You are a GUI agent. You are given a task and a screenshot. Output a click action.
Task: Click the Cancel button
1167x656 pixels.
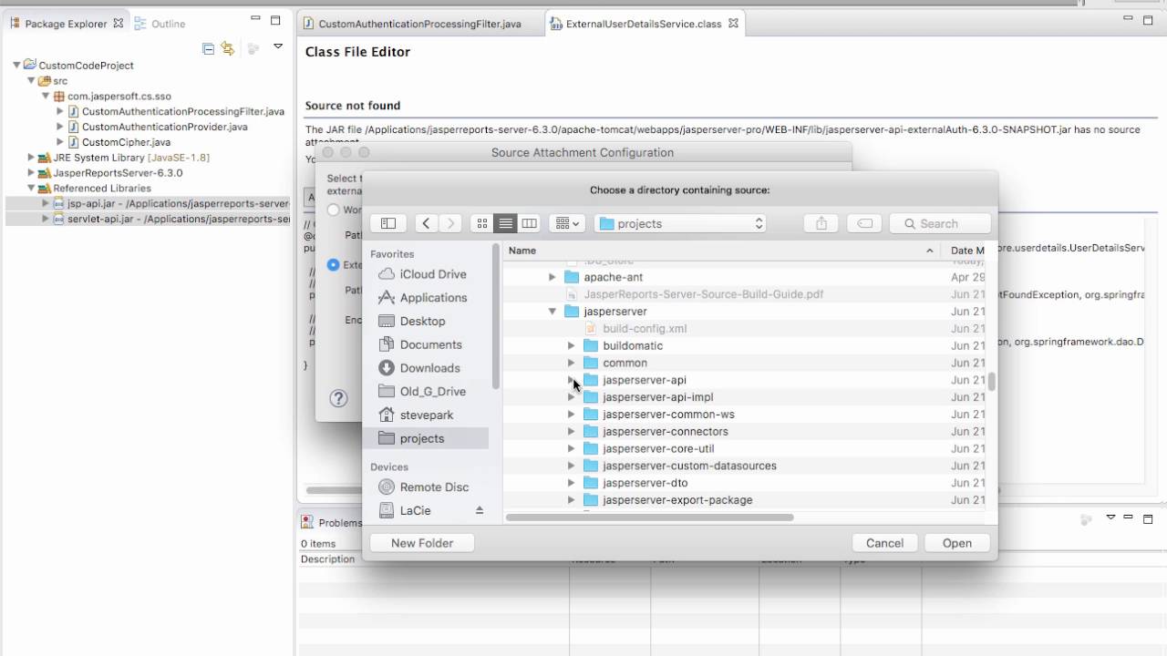tap(884, 543)
